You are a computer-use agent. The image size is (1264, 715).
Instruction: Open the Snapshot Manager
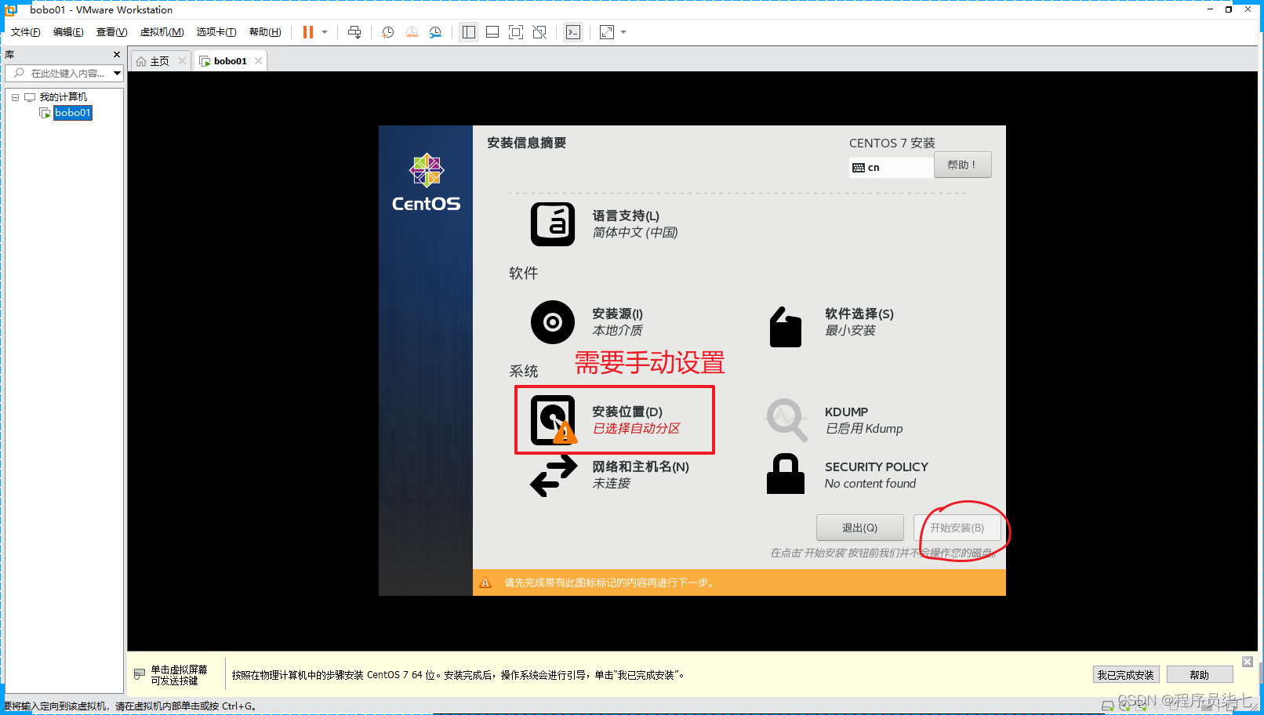(x=436, y=32)
